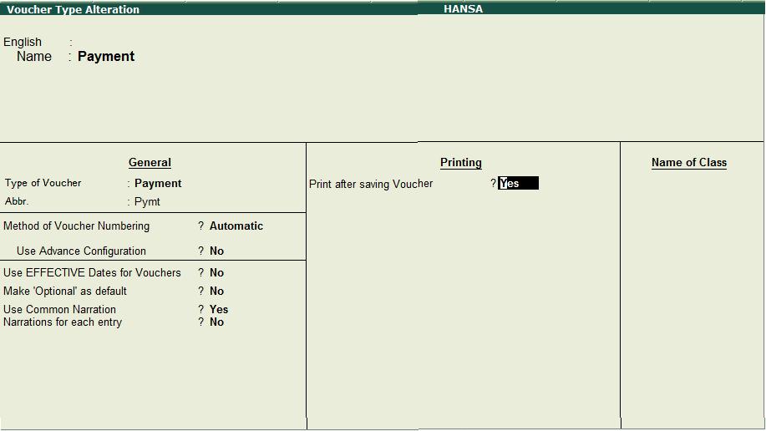Select the Abbr. value Pymt
766x431 pixels.
pos(147,202)
